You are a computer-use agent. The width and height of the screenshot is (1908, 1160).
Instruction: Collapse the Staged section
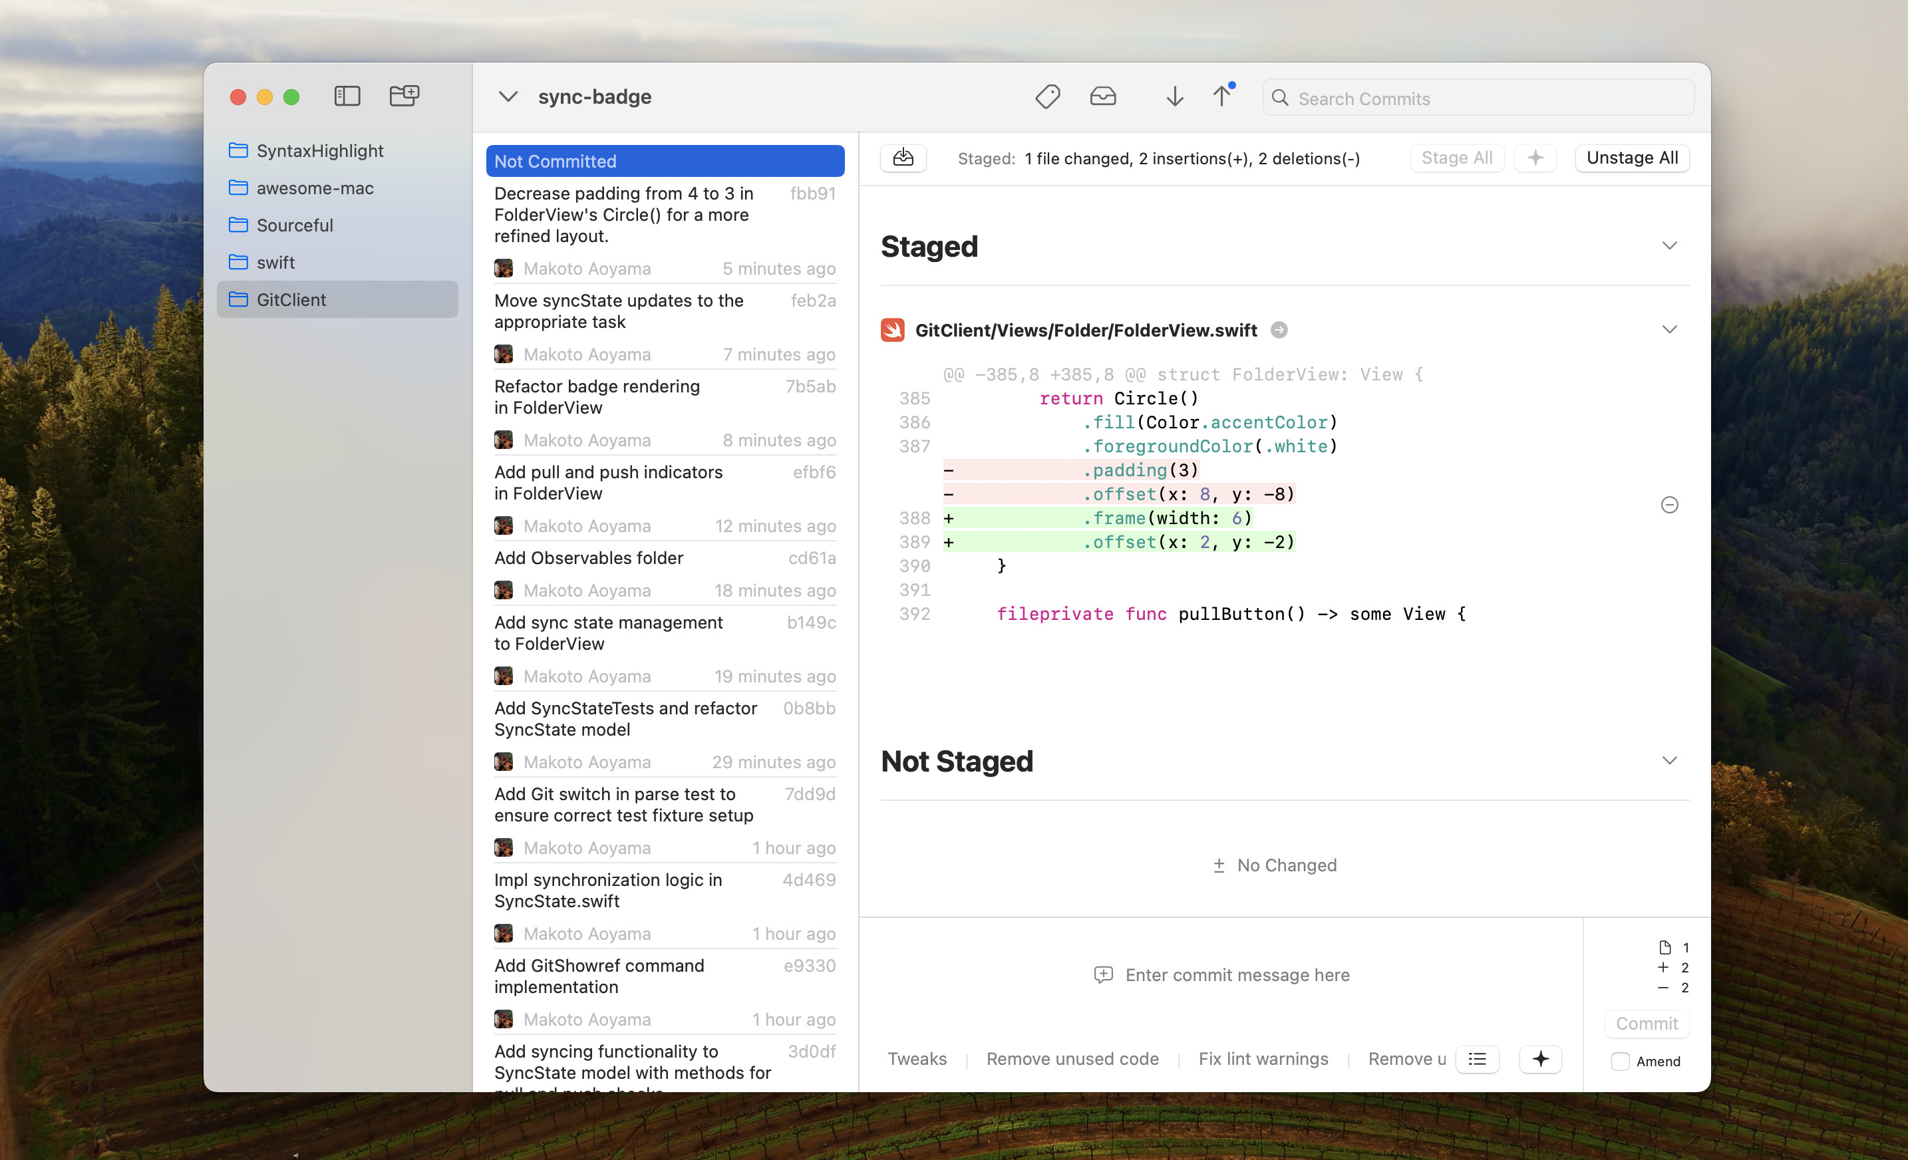tap(1670, 246)
